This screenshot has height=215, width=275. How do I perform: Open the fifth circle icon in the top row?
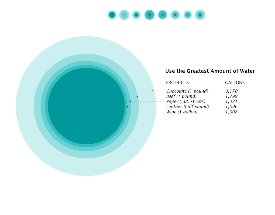coord(163,15)
